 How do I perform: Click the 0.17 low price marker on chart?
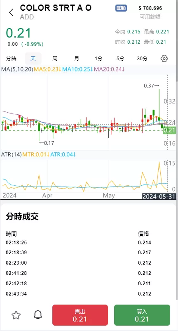coord(47,143)
